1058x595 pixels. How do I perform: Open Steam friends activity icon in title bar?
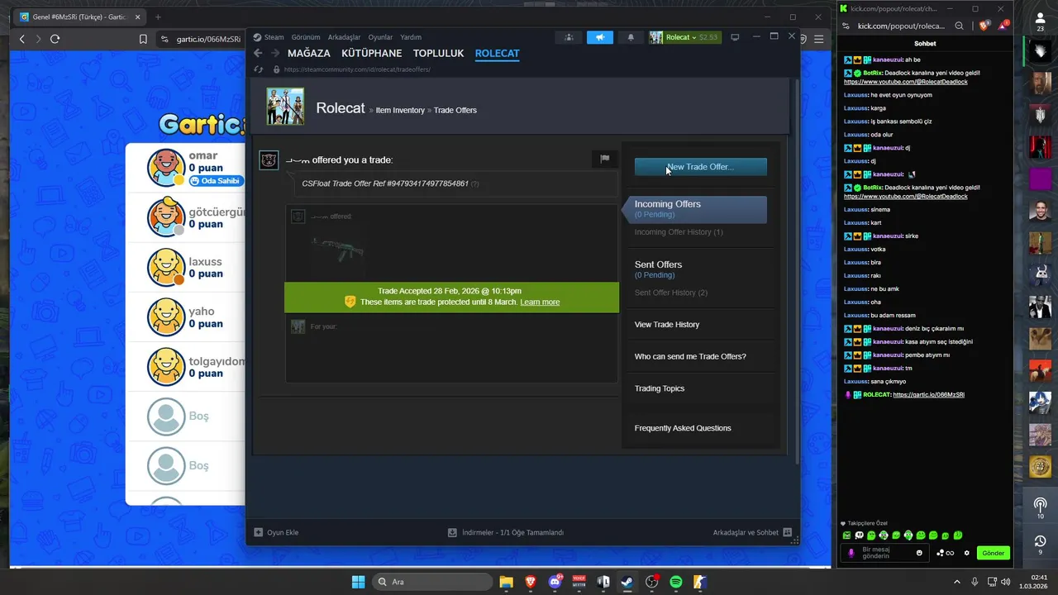[x=569, y=37]
